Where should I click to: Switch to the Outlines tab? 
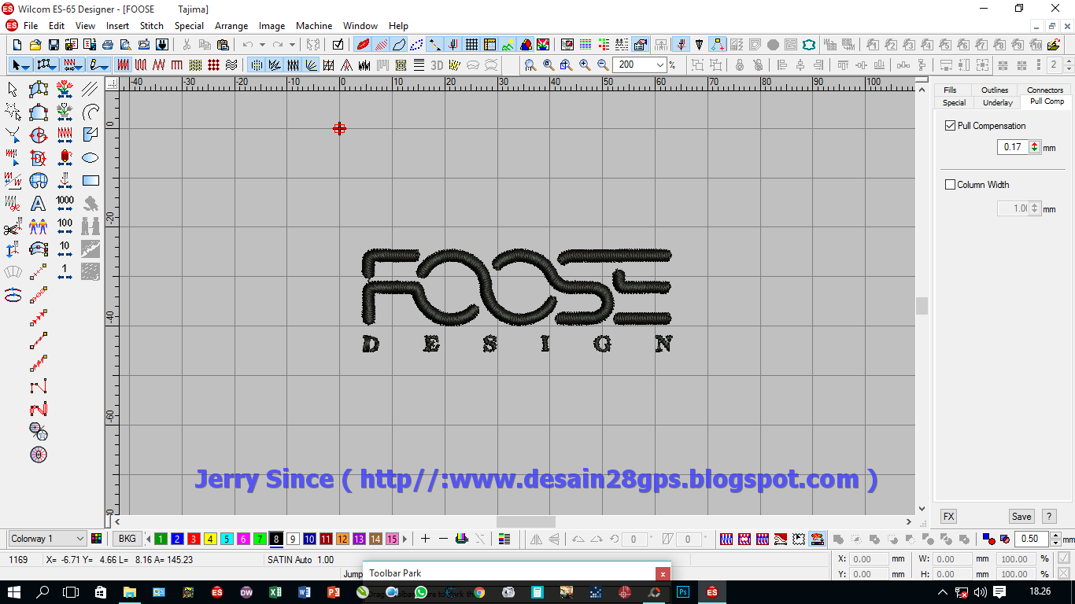(994, 90)
